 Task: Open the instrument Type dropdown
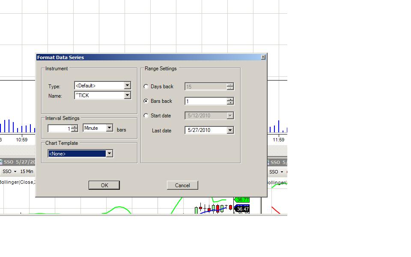point(128,86)
